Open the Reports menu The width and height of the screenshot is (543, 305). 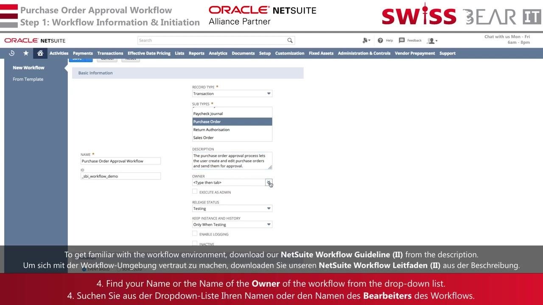(196, 53)
